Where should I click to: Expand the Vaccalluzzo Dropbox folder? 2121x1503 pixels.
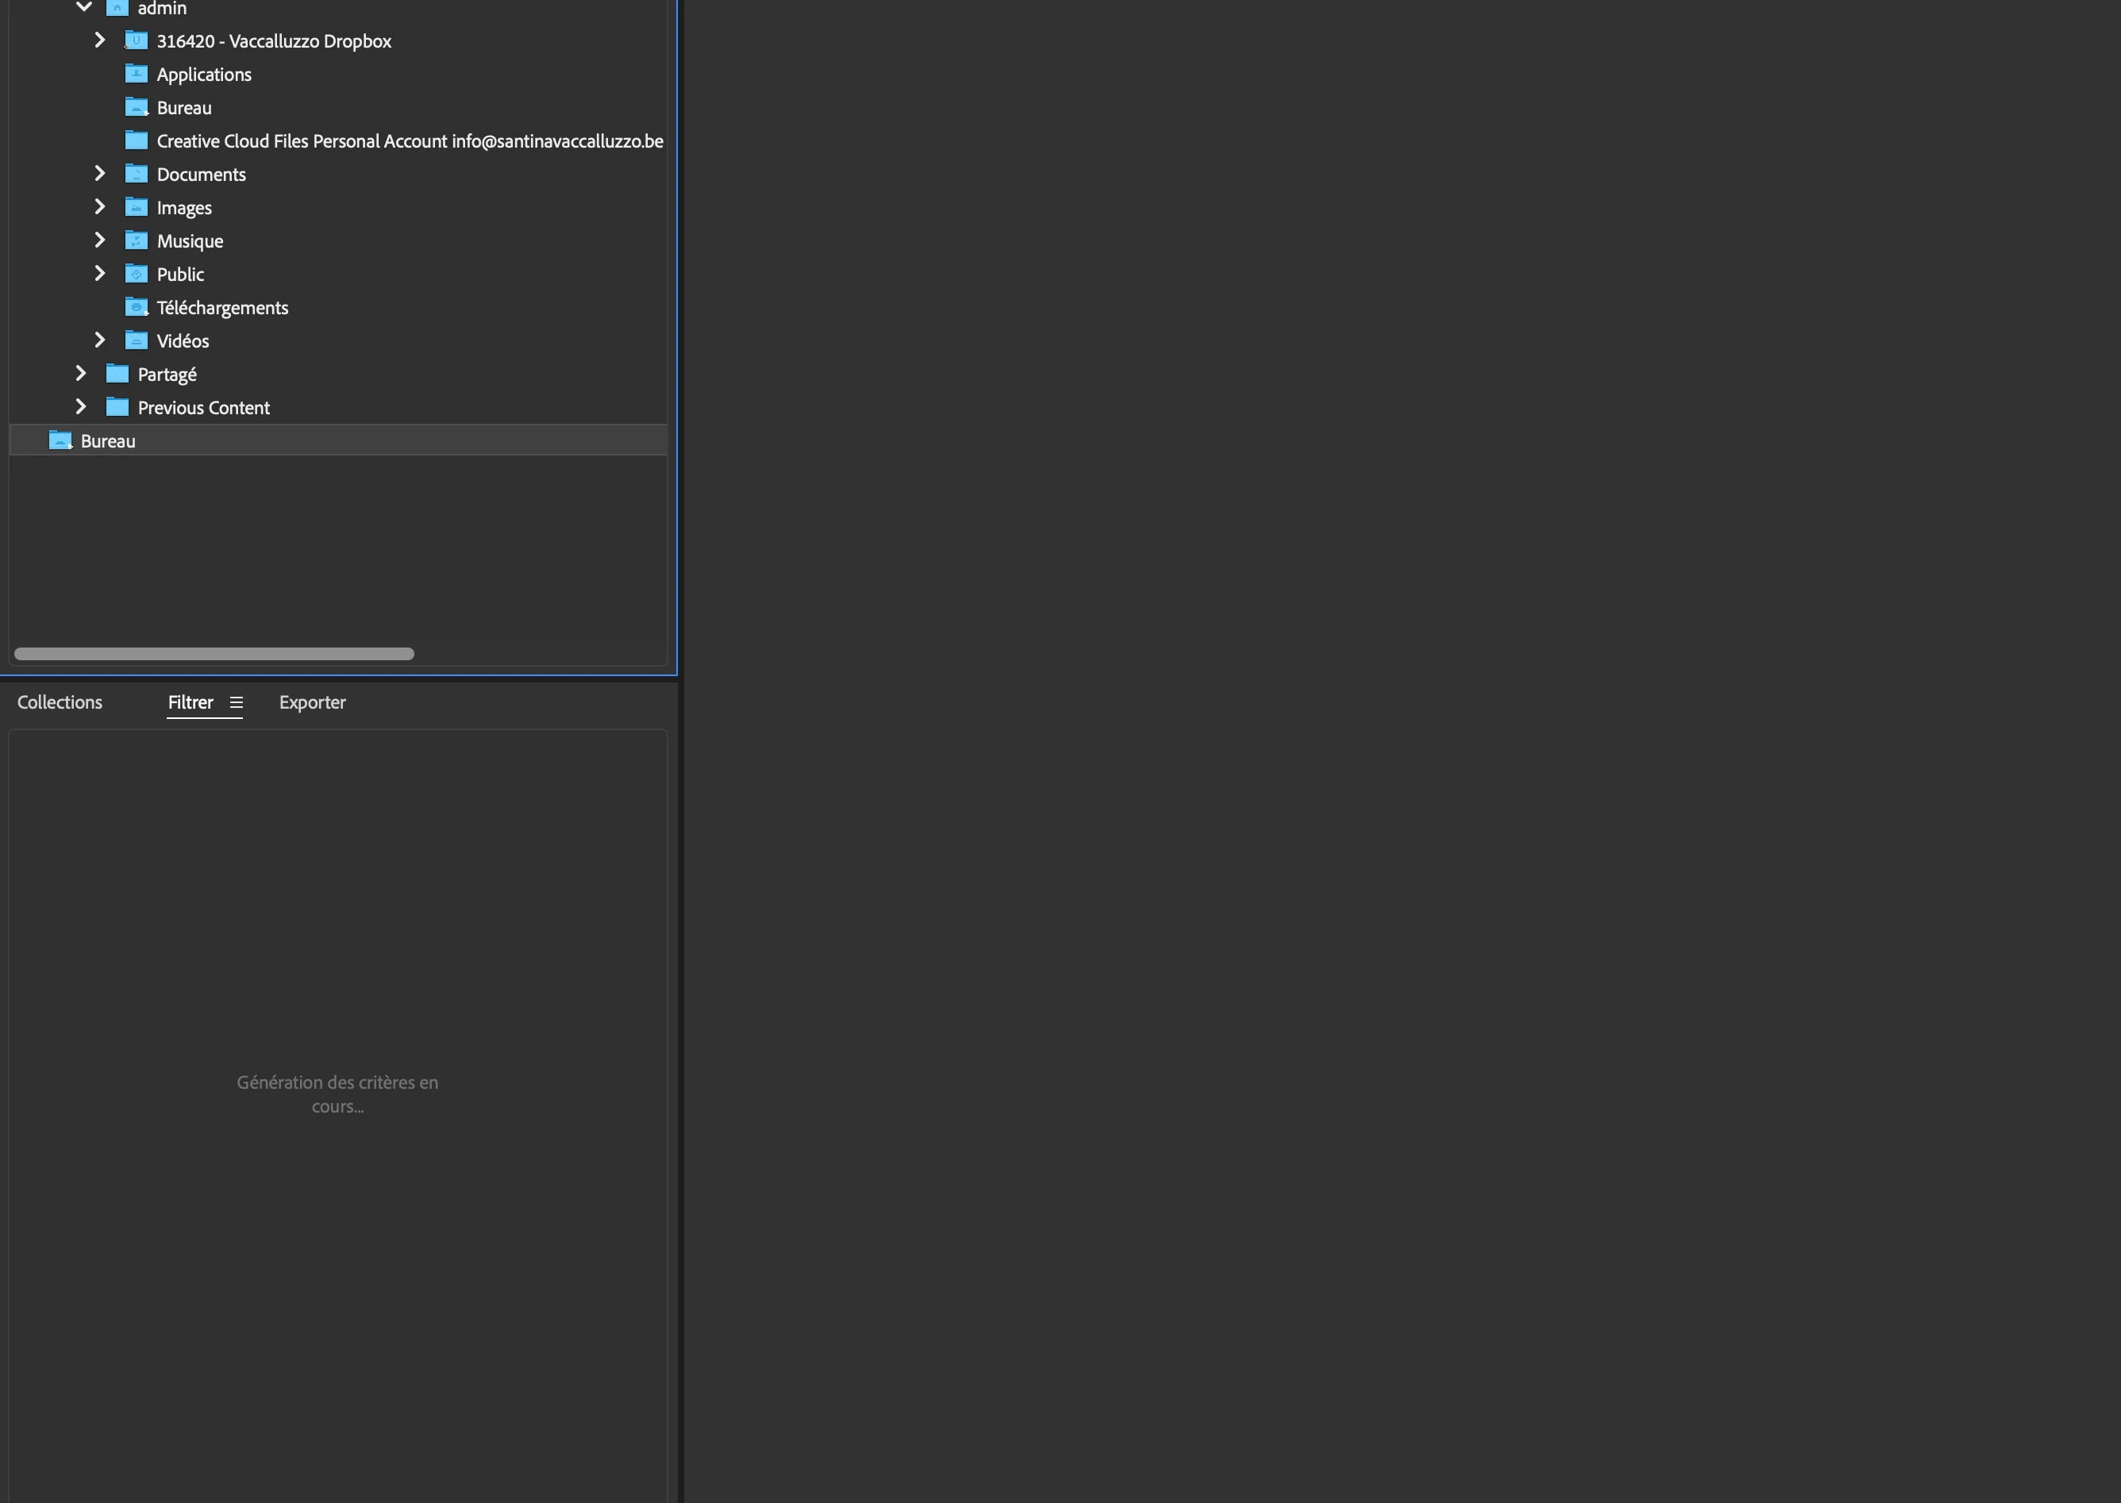[100, 40]
